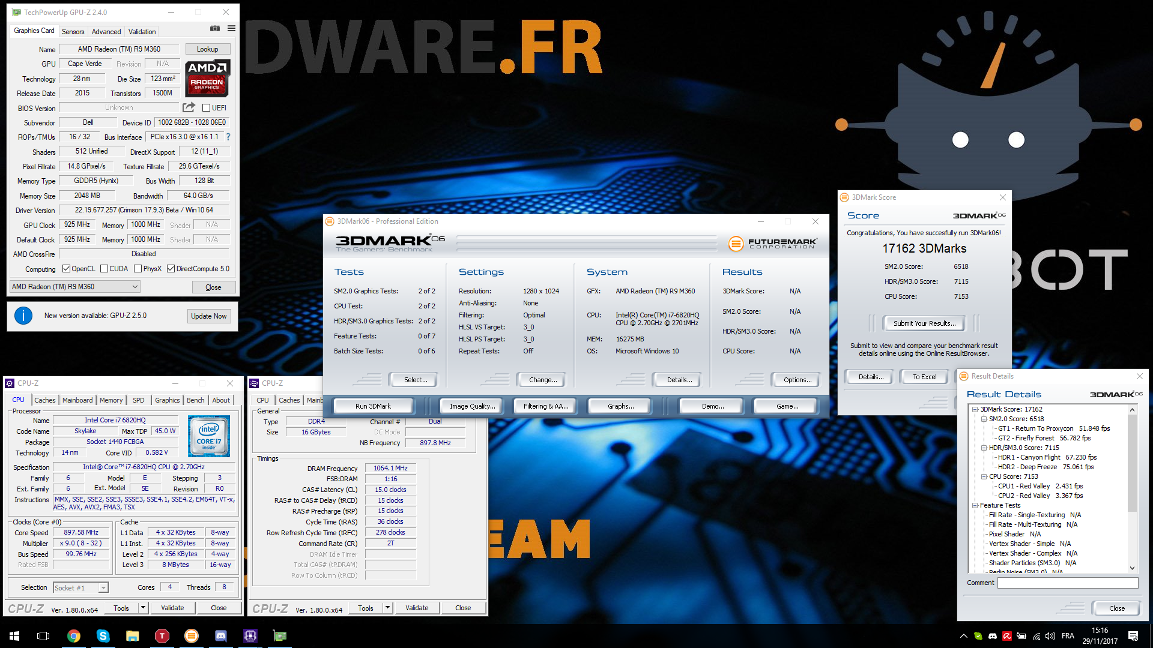Collapse the Feature Tests tree node
Image resolution: width=1153 pixels, height=648 pixels.
975,505
